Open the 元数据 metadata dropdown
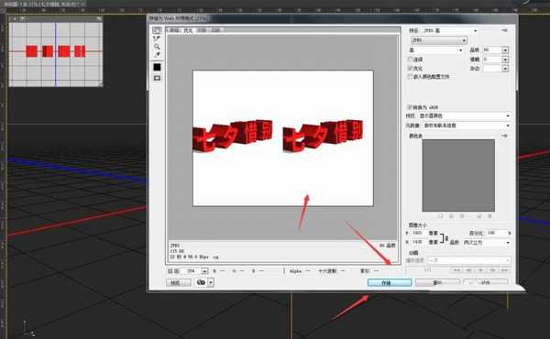 pos(467,126)
